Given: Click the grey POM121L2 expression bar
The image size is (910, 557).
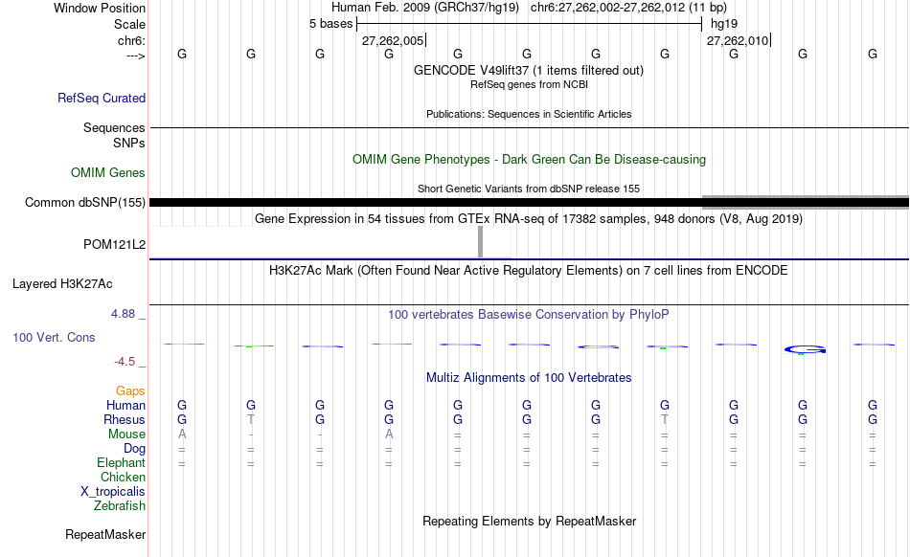Looking at the screenshot, I should click(481, 242).
